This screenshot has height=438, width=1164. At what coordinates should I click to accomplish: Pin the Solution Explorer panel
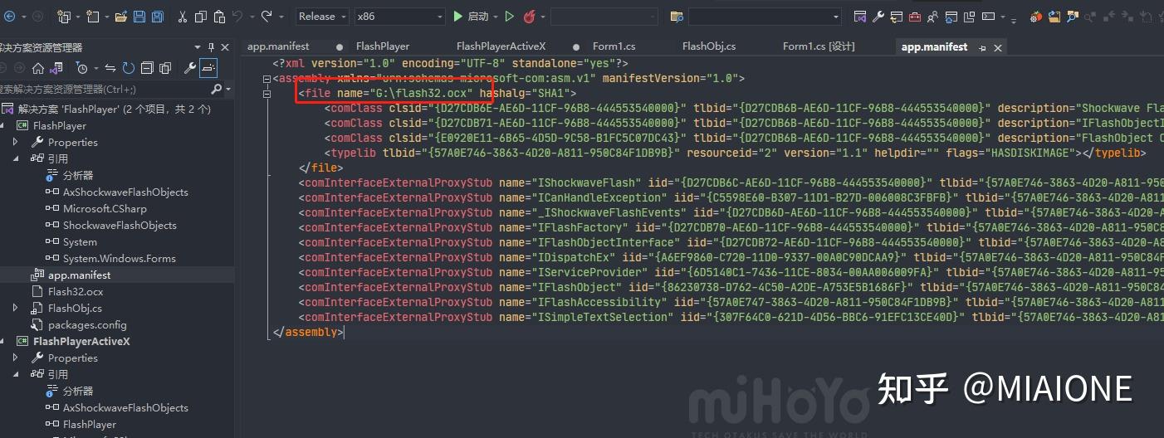point(211,47)
